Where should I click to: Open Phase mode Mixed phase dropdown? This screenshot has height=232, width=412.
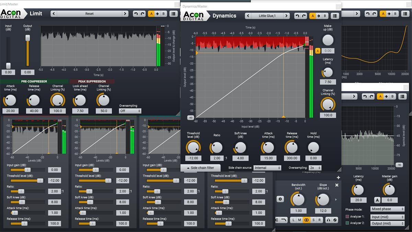coord(388,209)
